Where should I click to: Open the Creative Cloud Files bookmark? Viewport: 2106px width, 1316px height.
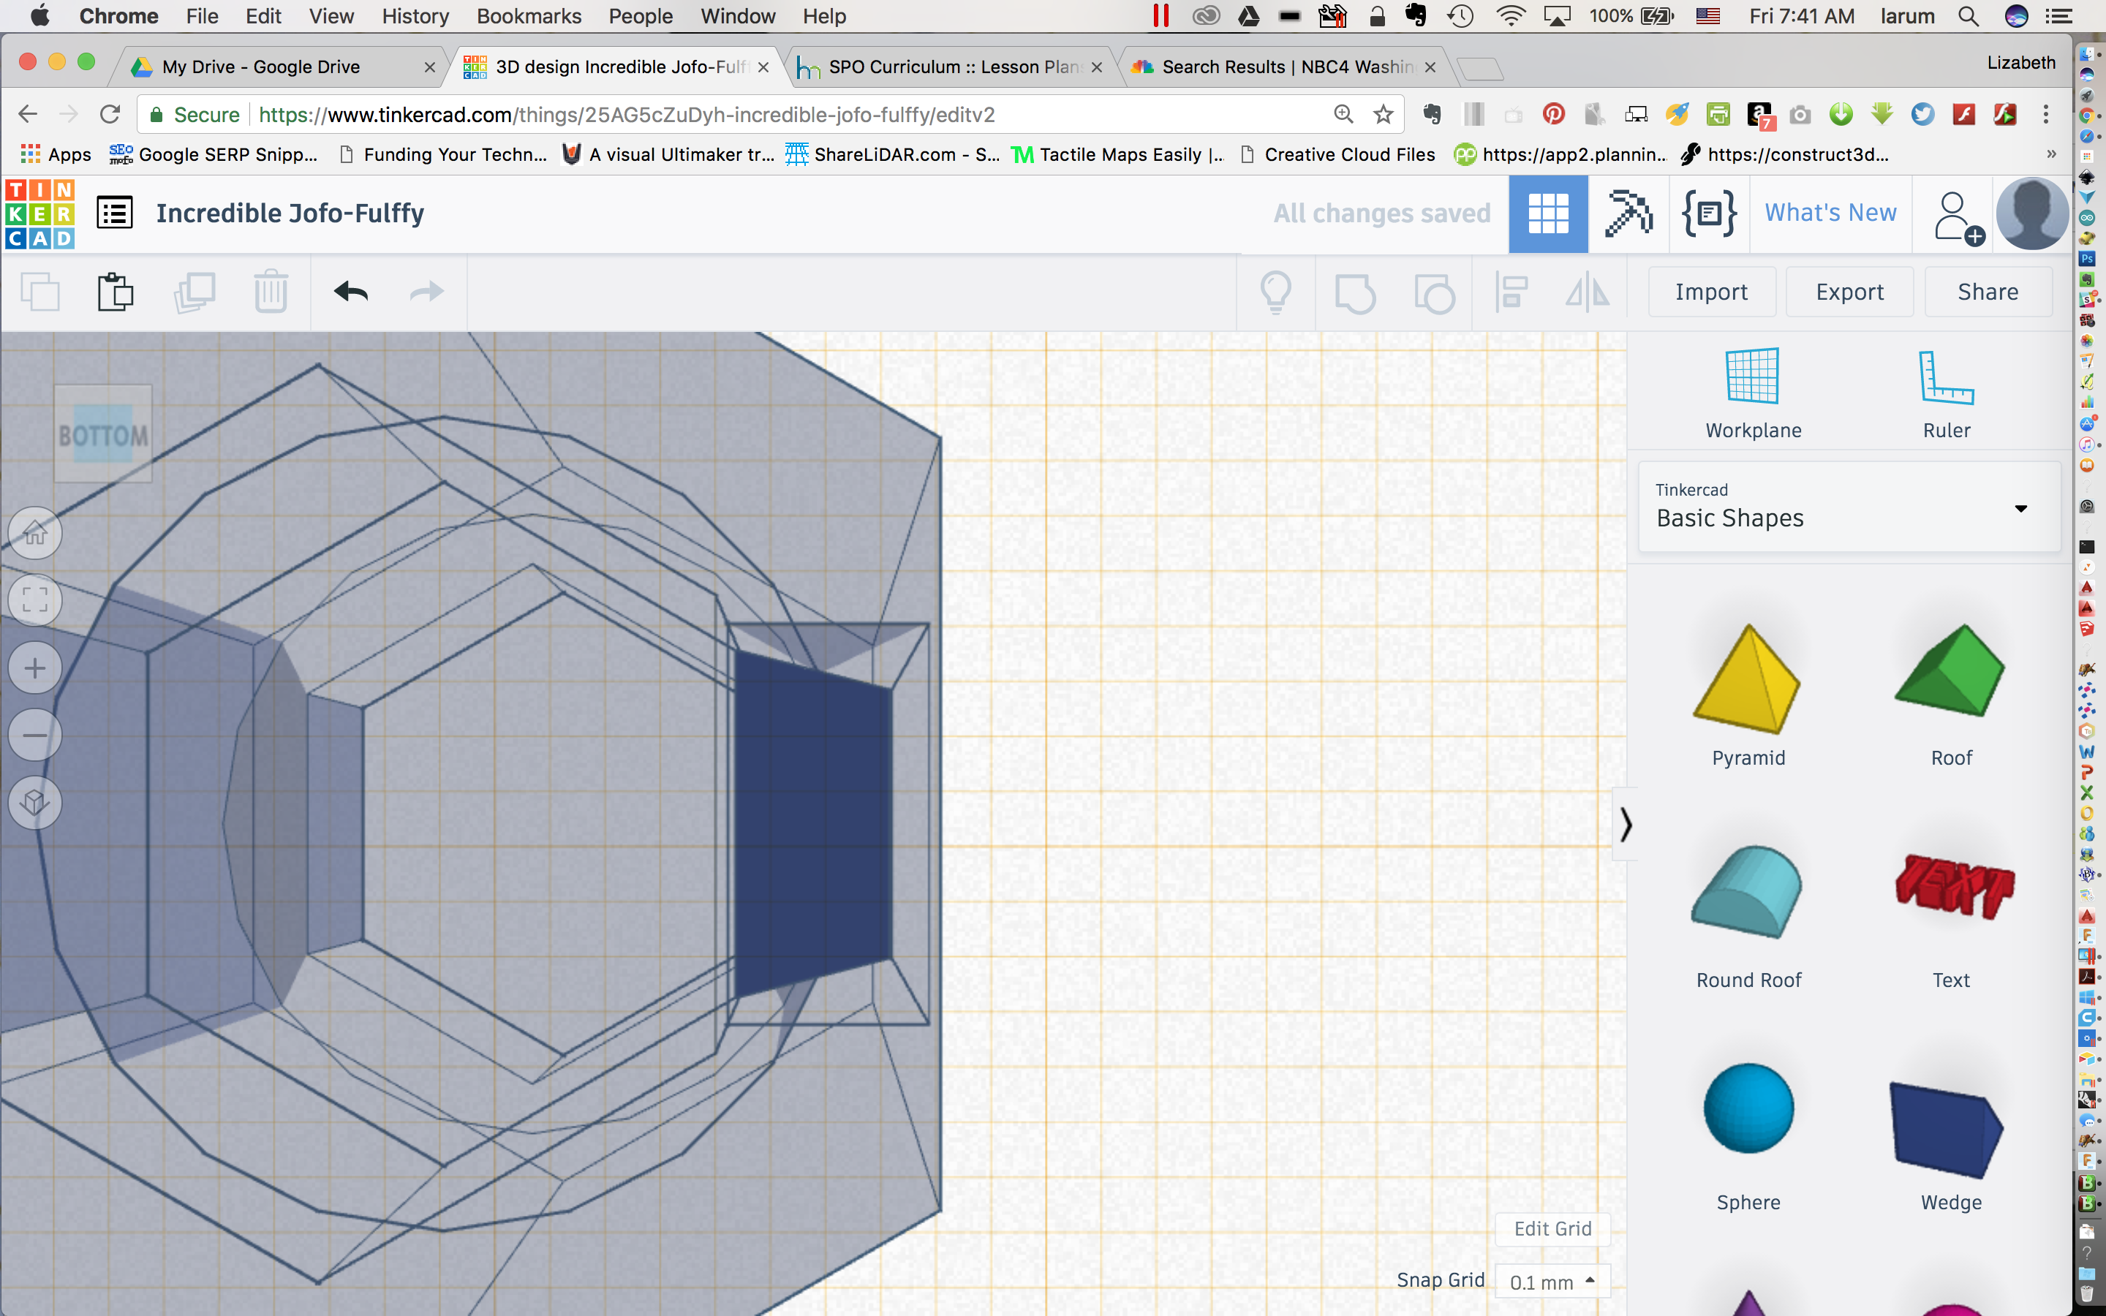click(x=1337, y=154)
